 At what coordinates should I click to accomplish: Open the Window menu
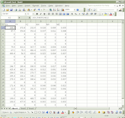pos(59,6)
